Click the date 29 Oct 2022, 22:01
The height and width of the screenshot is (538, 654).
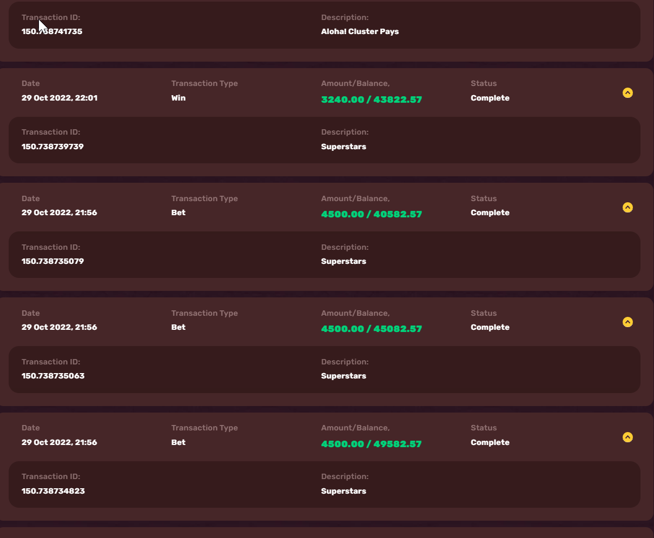[x=60, y=98]
